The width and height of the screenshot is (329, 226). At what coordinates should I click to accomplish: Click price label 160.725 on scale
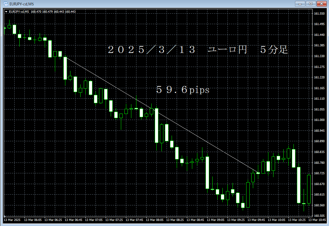pyautogui.click(x=319, y=173)
